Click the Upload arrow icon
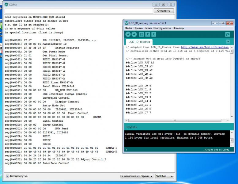This screenshot has height=184, width=238. click(x=134, y=34)
